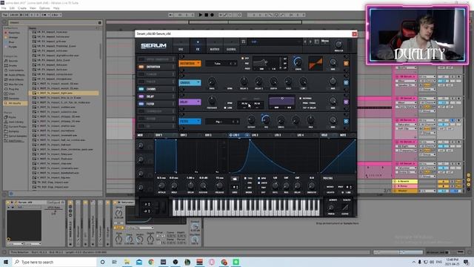
Task: Arm the Record button in transport
Action: coord(212,15)
